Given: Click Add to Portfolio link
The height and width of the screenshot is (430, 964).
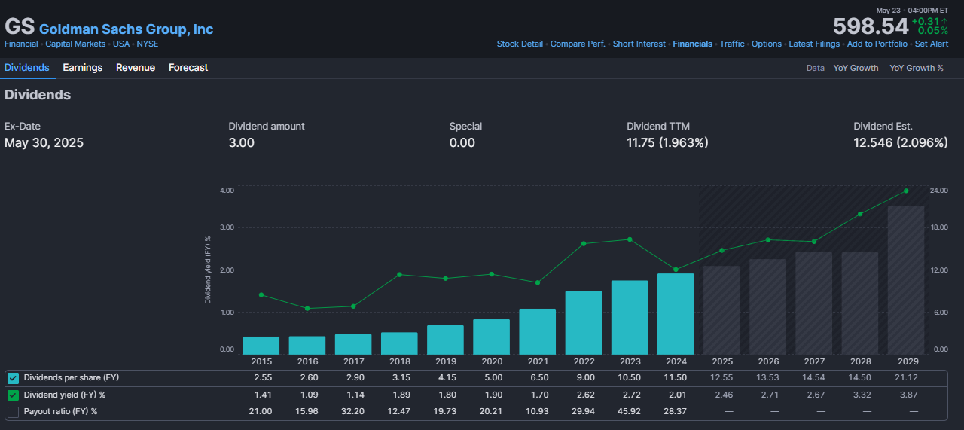Looking at the screenshot, I should (877, 44).
